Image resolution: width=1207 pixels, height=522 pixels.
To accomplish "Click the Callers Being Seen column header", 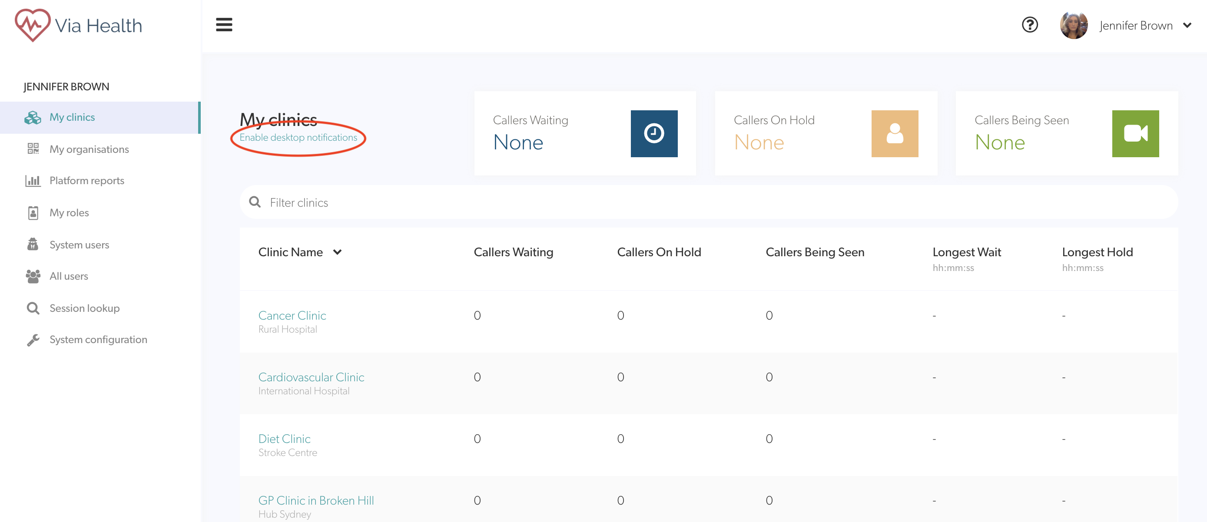I will [x=815, y=252].
